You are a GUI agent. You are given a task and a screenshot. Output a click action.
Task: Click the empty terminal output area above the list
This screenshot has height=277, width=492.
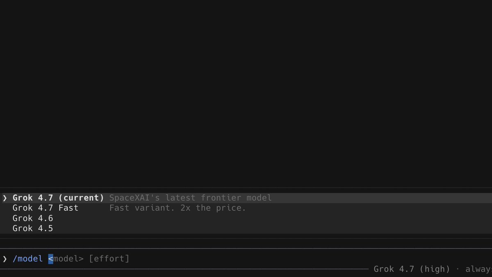246,94
